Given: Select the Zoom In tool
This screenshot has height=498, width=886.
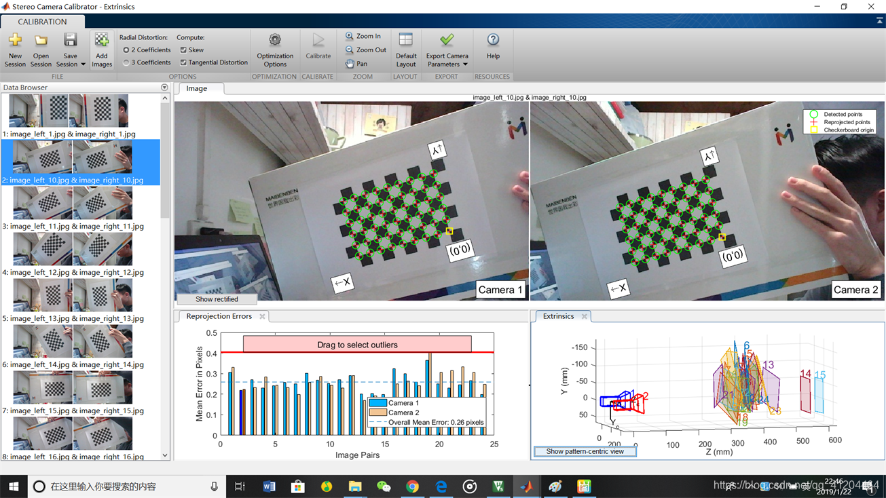Looking at the screenshot, I should coord(363,36).
